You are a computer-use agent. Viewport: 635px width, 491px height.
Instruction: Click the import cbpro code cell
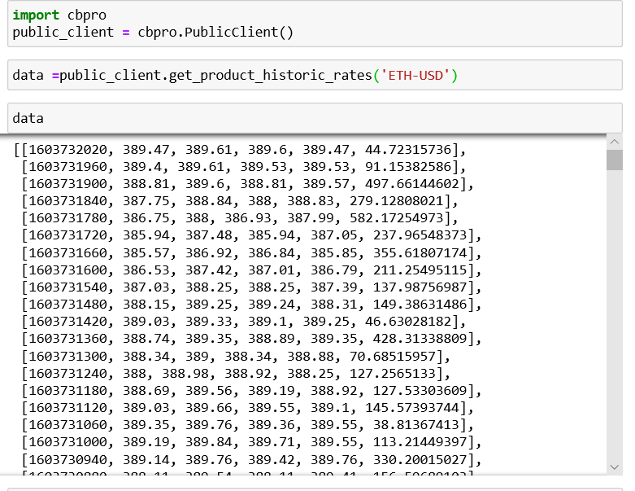pyautogui.click(x=315, y=24)
